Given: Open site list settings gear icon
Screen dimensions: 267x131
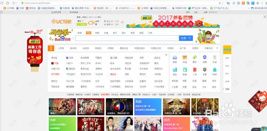Looking at the screenshot, I should click(166, 55).
